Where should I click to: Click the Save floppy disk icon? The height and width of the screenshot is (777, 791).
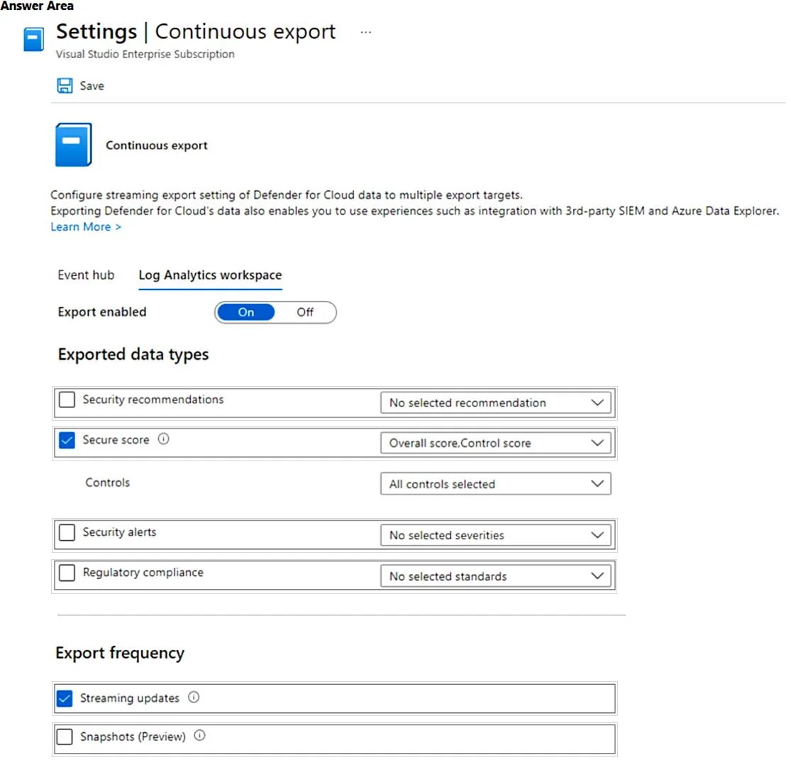65,86
